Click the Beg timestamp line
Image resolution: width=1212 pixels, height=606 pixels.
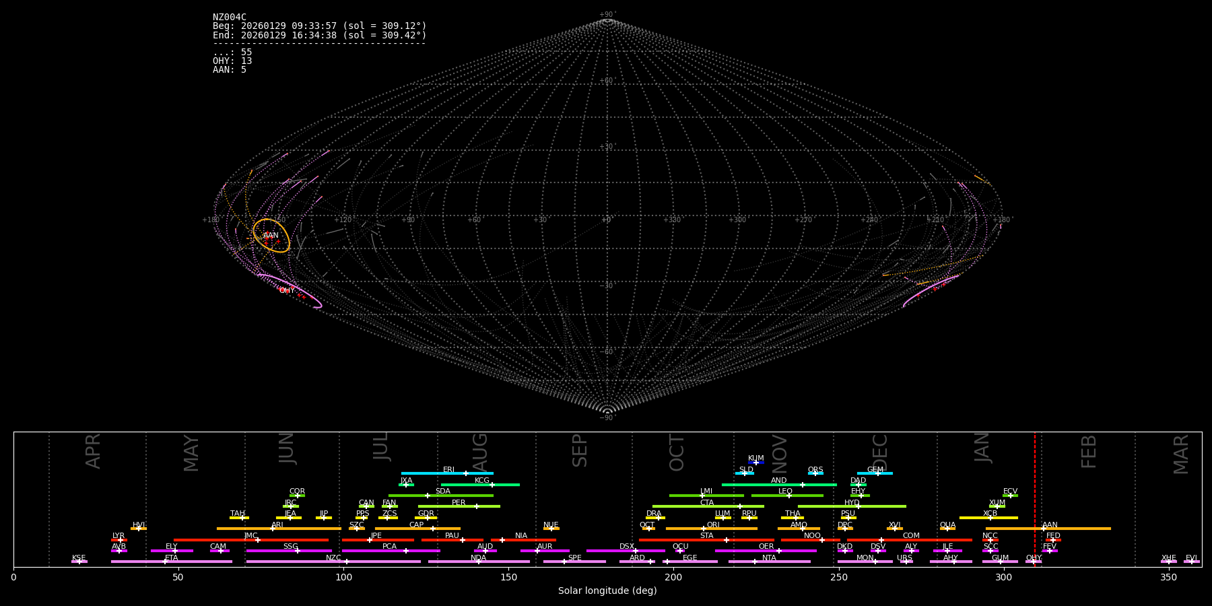click(320, 26)
